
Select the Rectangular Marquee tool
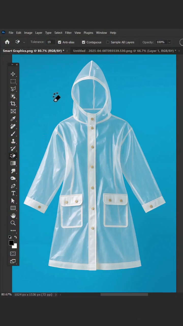click(13, 81)
